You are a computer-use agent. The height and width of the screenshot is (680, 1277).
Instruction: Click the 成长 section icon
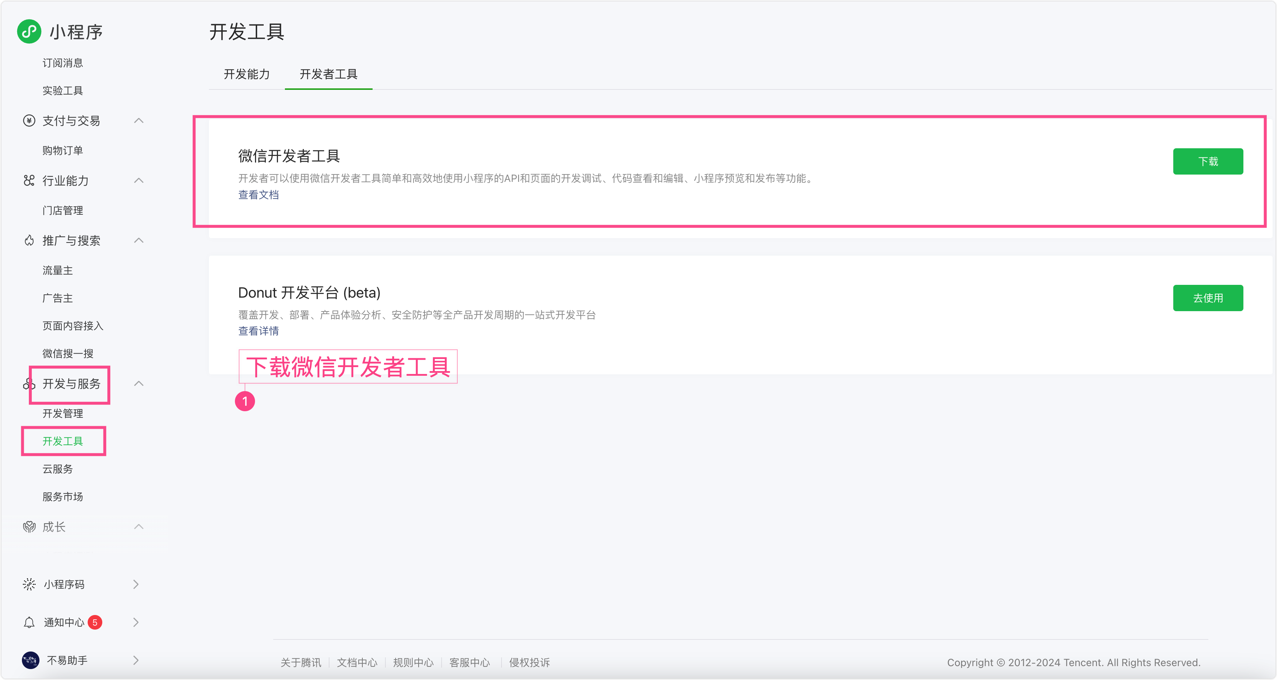pyautogui.click(x=29, y=527)
